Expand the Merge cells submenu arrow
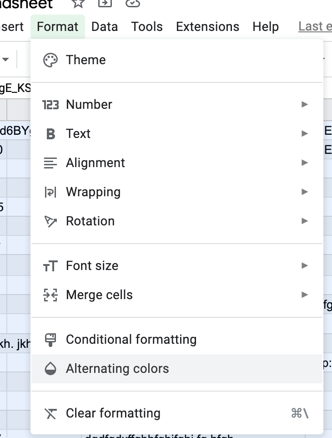332x438 pixels. pyautogui.click(x=305, y=295)
